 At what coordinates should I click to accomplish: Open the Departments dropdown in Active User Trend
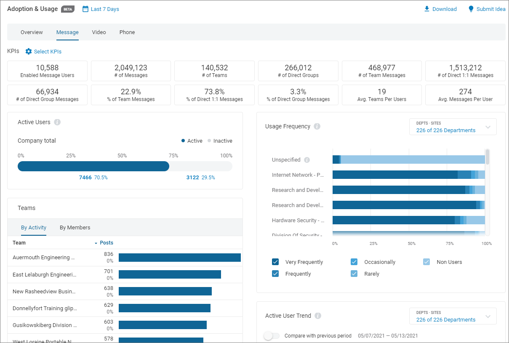[x=453, y=316]
